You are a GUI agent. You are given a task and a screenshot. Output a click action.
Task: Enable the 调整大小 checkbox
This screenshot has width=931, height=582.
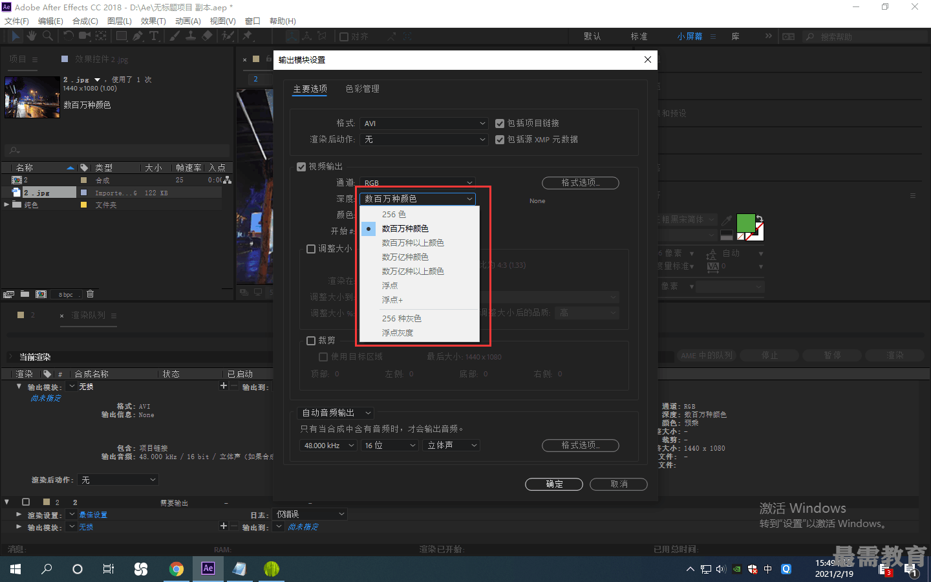311,249
